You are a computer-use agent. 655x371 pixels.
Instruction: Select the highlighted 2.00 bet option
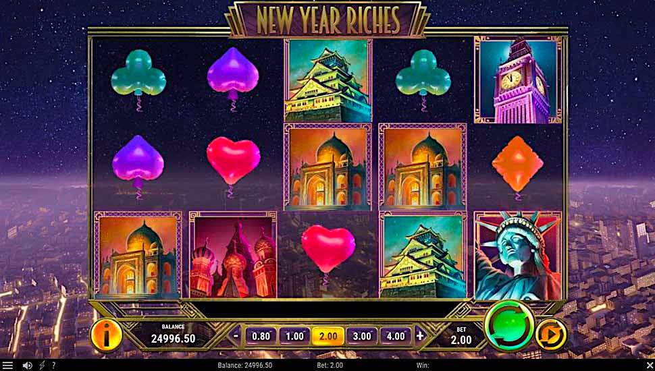tap(328, 336)
